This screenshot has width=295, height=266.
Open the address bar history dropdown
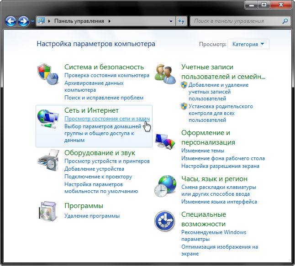click(171, 21)
